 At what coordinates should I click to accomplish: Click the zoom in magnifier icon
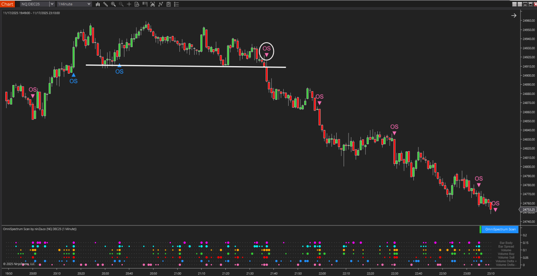click(113, 4)
